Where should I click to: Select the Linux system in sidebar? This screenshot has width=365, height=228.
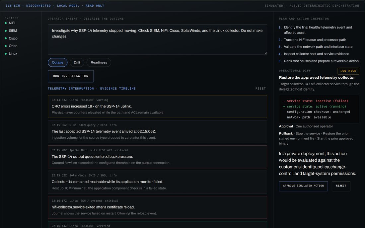11,53
